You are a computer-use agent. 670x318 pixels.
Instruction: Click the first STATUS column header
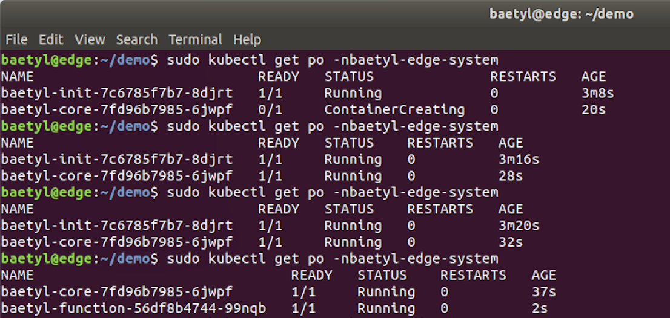[349, 77]
